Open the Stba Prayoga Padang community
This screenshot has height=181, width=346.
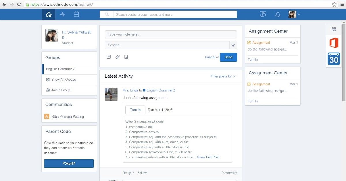(67, 117)
